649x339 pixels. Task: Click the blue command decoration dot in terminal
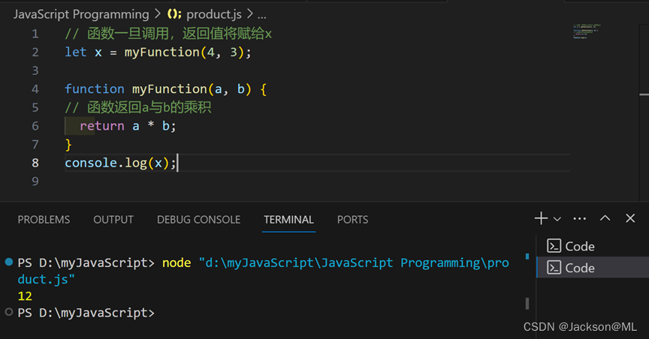point(8,262)
